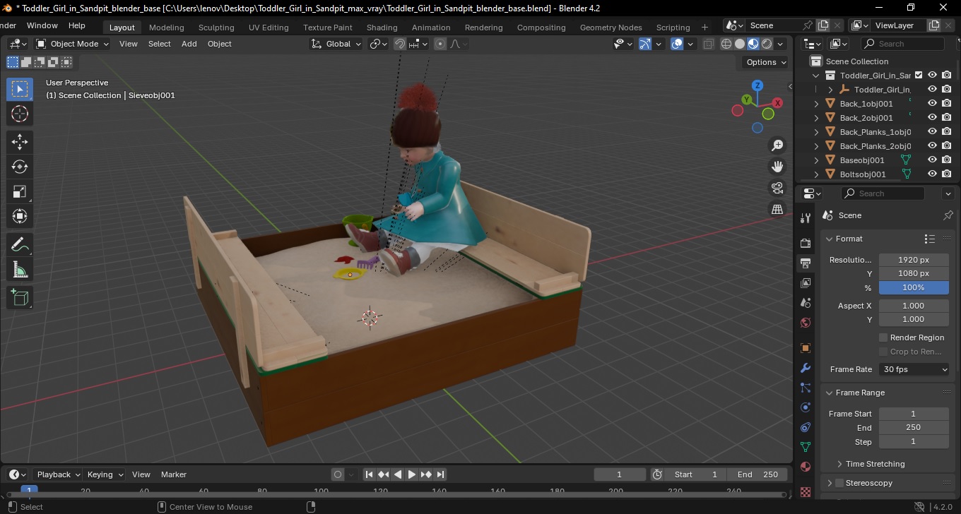Open the Tool properties tab
Image resolution: width=961 pixels, height=514 pixels.
pyautogui.click(x=806, y=217)
